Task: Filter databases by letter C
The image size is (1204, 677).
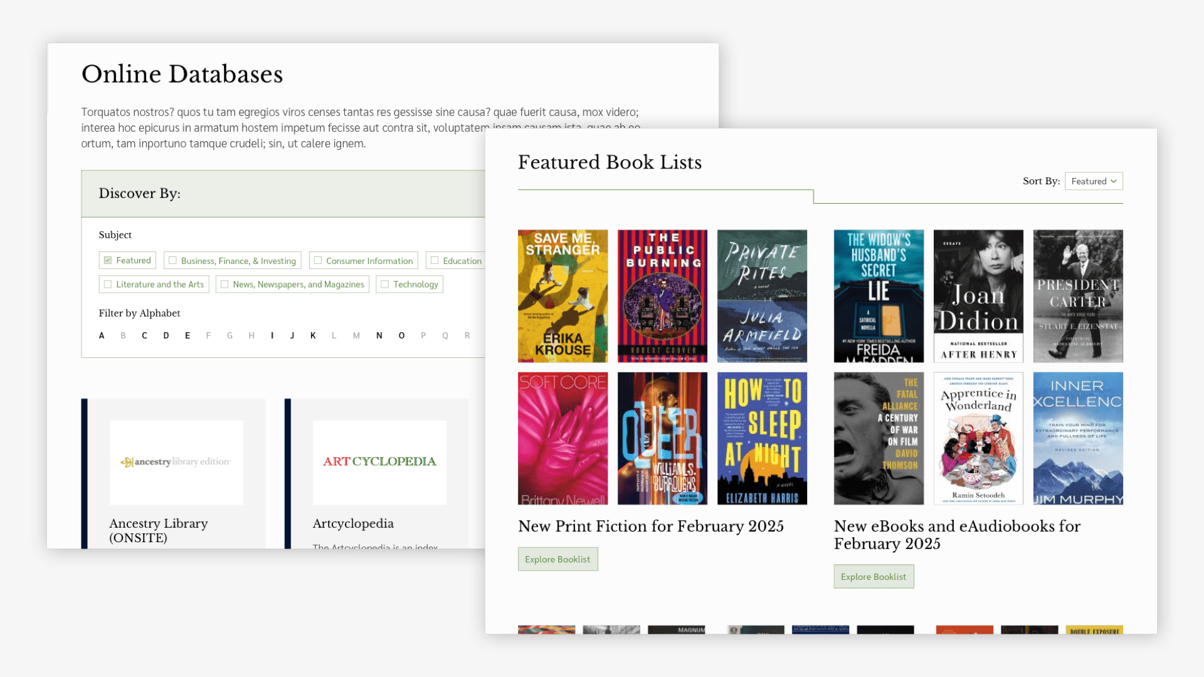Action: [x=144, y=335]
